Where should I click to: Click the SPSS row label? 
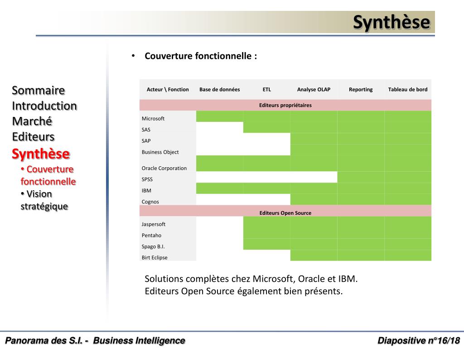[147, 179]
